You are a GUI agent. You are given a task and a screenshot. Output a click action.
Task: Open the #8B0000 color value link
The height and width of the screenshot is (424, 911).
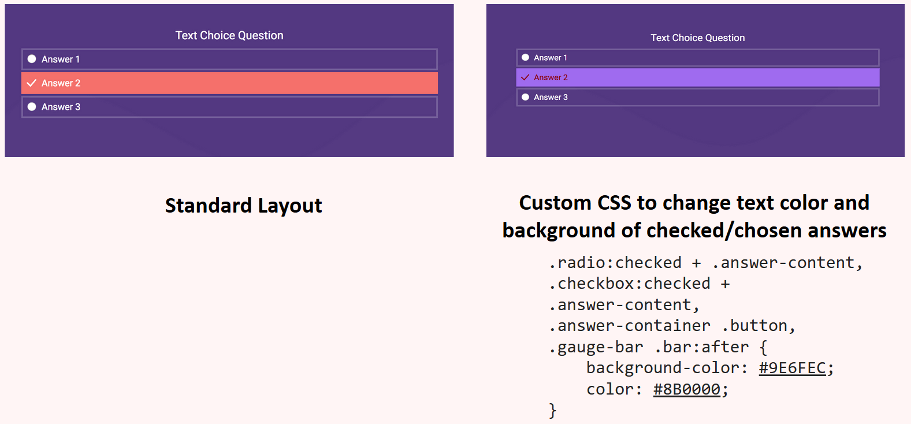[686, 389]
